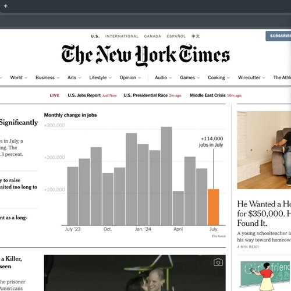Open the Lifestyle menu item
Image resolution: width=291 pixels, height=291 pixels.
(98, 77)
